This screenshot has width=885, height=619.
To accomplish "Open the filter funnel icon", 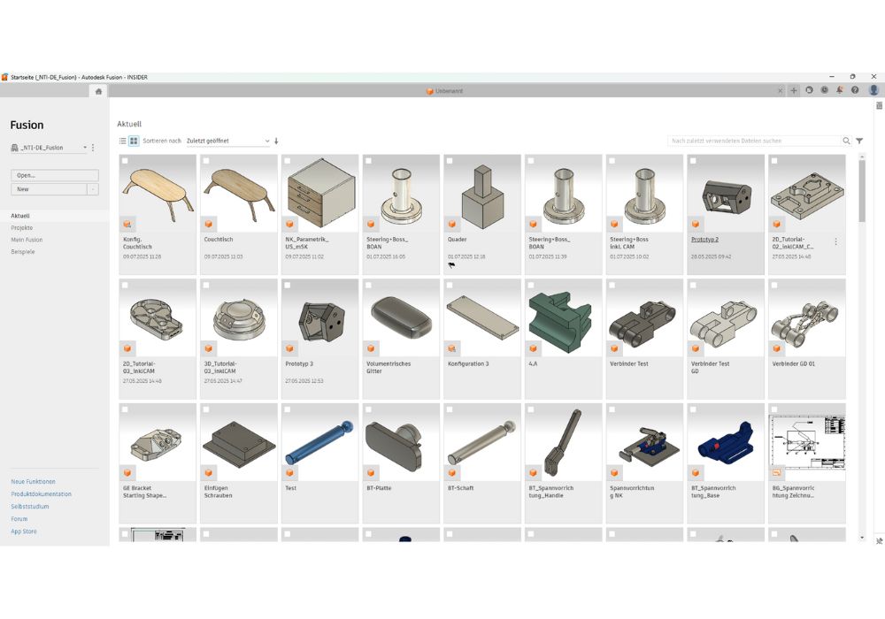I will (x=859, y=141).
